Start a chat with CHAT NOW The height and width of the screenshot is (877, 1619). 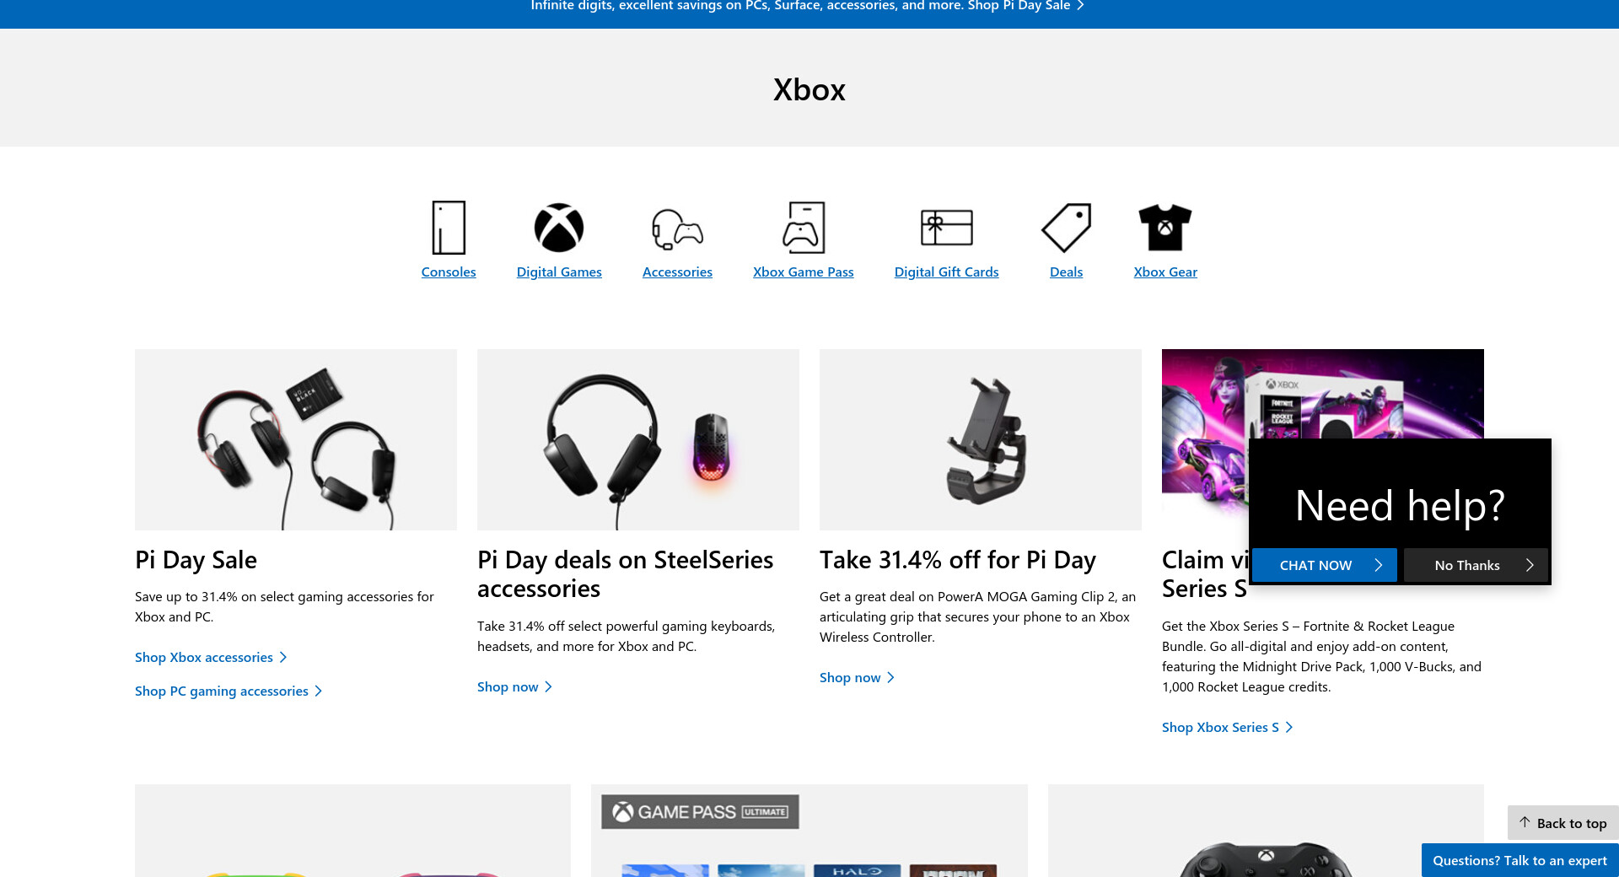click(x=1324, y=565)
